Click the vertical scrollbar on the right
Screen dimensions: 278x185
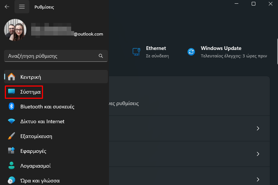[x=277, y=51]
